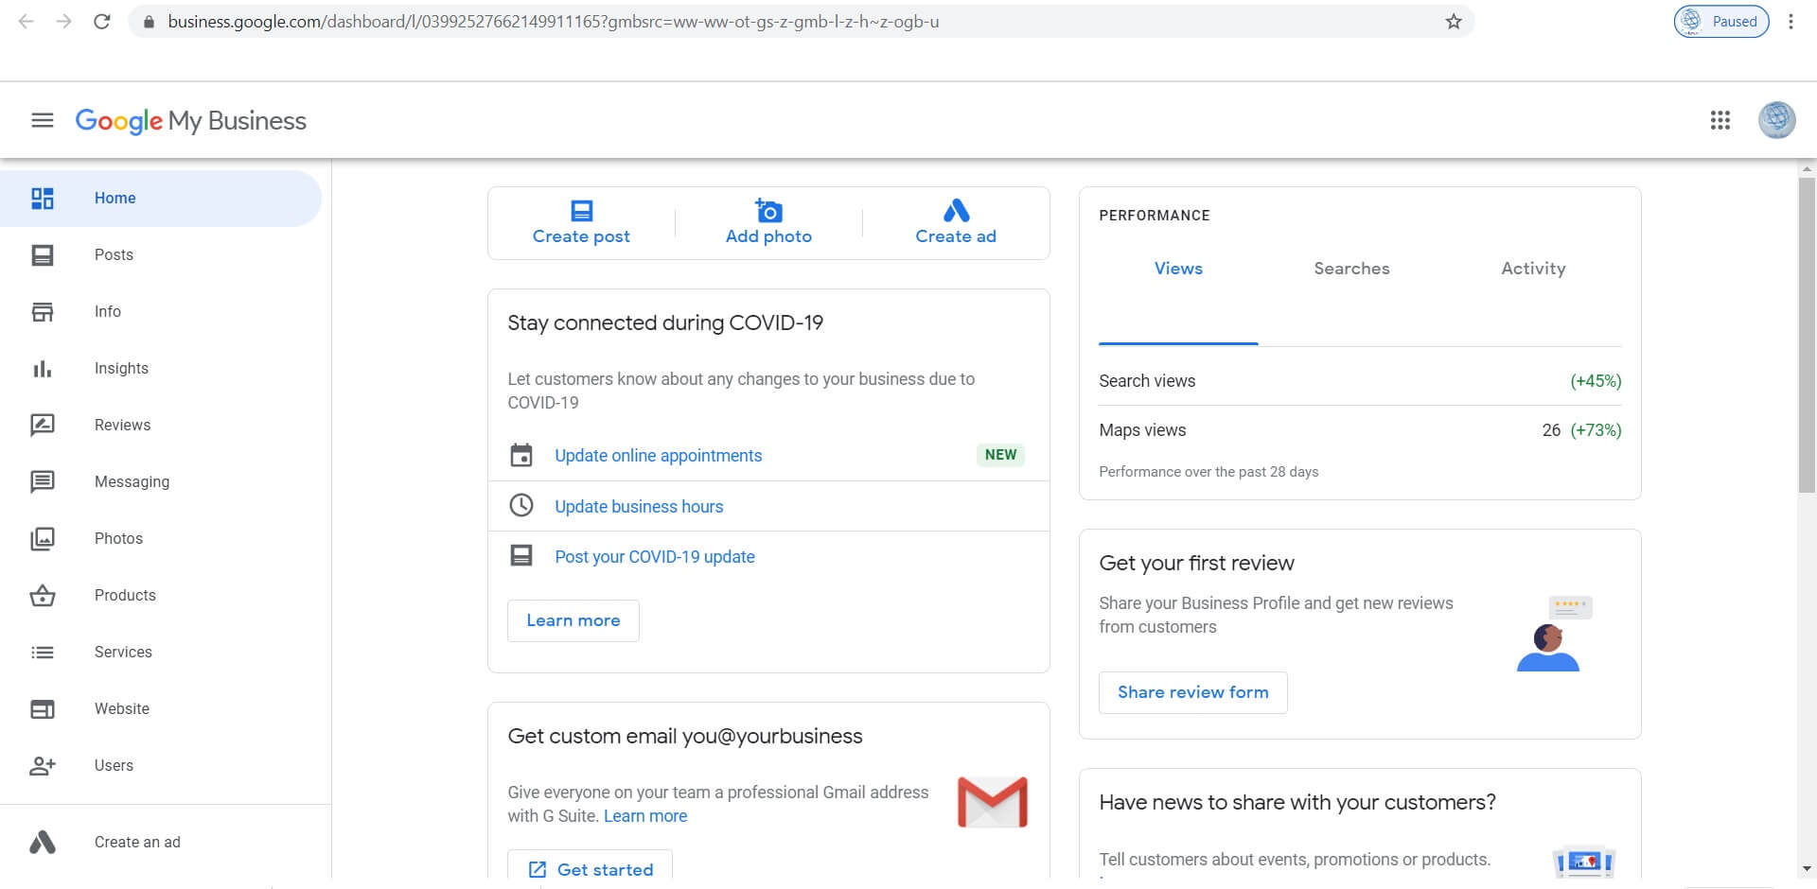Click the Insights bar chart icon
Screen dimensions: 1817x889
coord(43,369)
